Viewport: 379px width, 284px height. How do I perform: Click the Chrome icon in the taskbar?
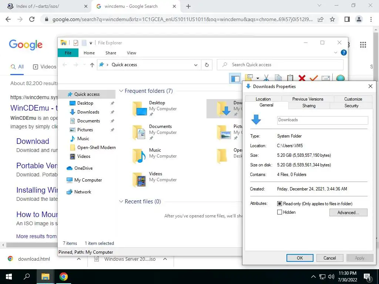(64, 277)
